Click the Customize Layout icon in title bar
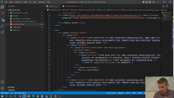This screenshot has width=174, height=98. click(x=153, y=2)
